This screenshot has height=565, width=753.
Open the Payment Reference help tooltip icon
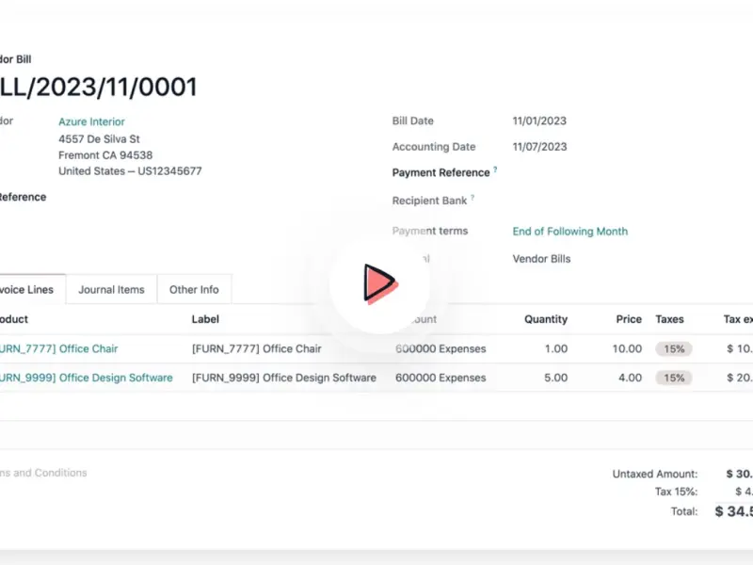pyautogui.click(x=495, y=170)
